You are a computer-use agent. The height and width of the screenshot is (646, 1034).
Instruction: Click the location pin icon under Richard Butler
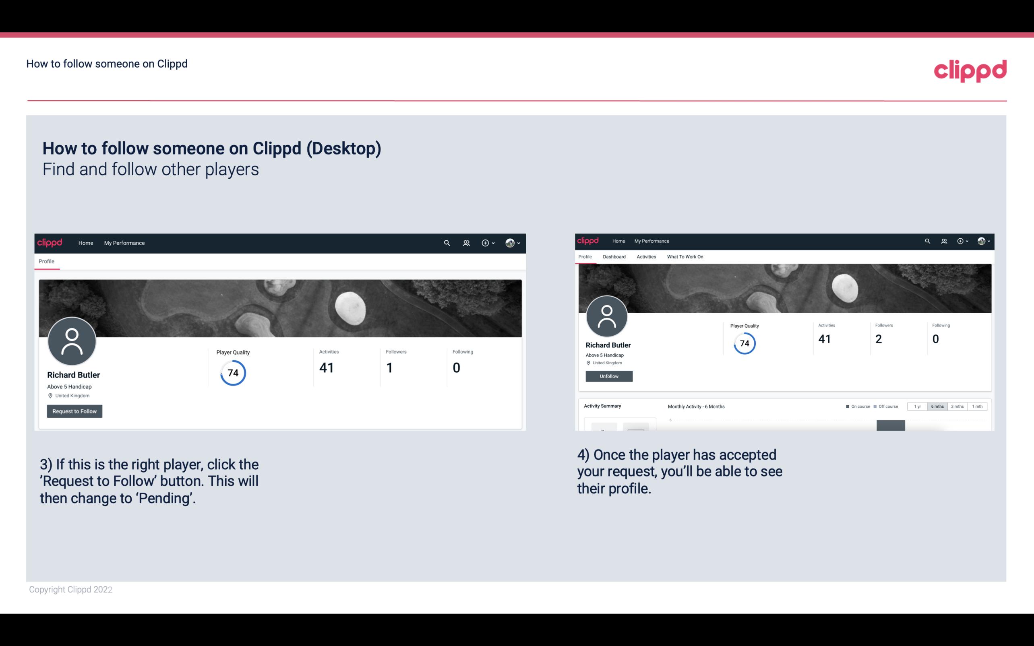[x=50, y=395]
